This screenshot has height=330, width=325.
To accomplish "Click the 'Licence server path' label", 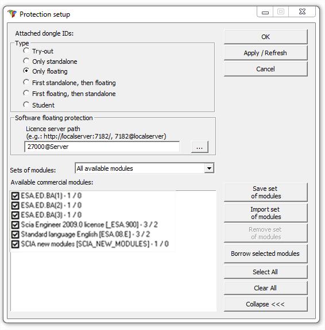I will point(53,129).
